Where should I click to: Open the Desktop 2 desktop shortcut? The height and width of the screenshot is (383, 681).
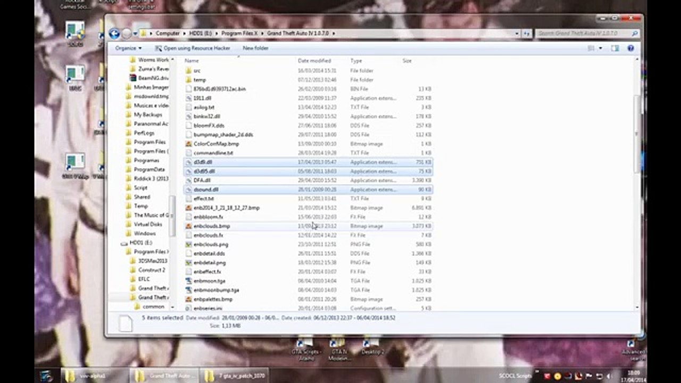coord(372,346)
